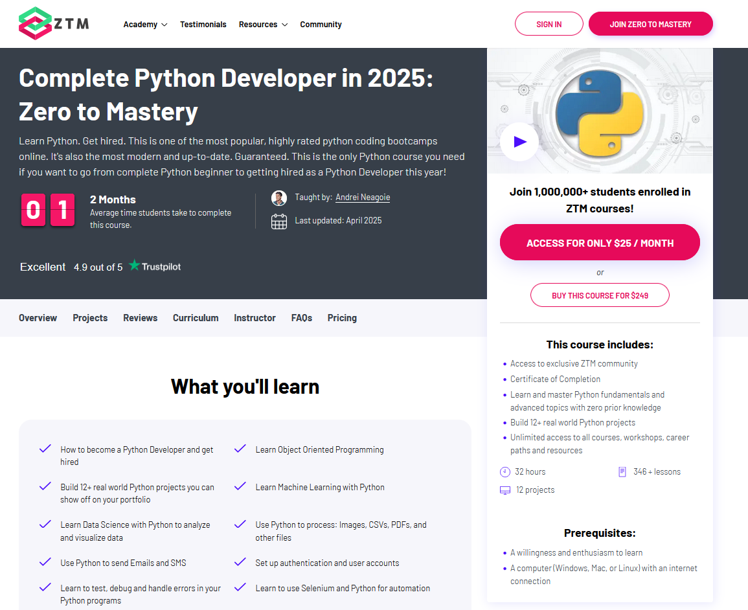Click '2 Months' heading text
748x610 pixels.
(113, 200)
